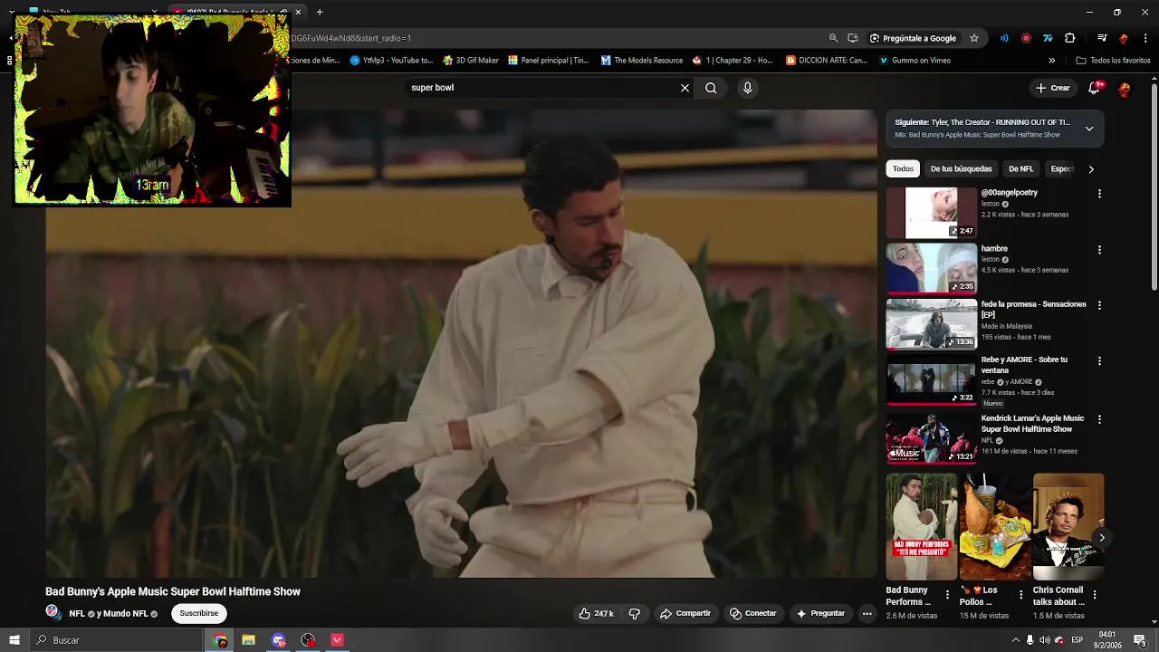Dislike the video with thumbs-down icon
The height and width of the screenshot is (652, 1159).
[x=635, y=613]
